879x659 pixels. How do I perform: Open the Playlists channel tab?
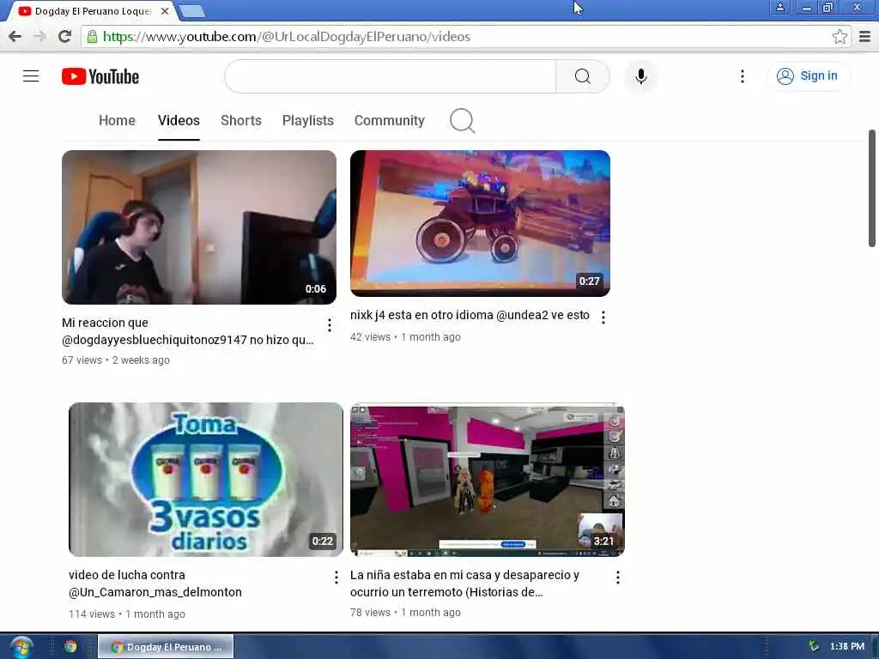click(x=308, y=120)
